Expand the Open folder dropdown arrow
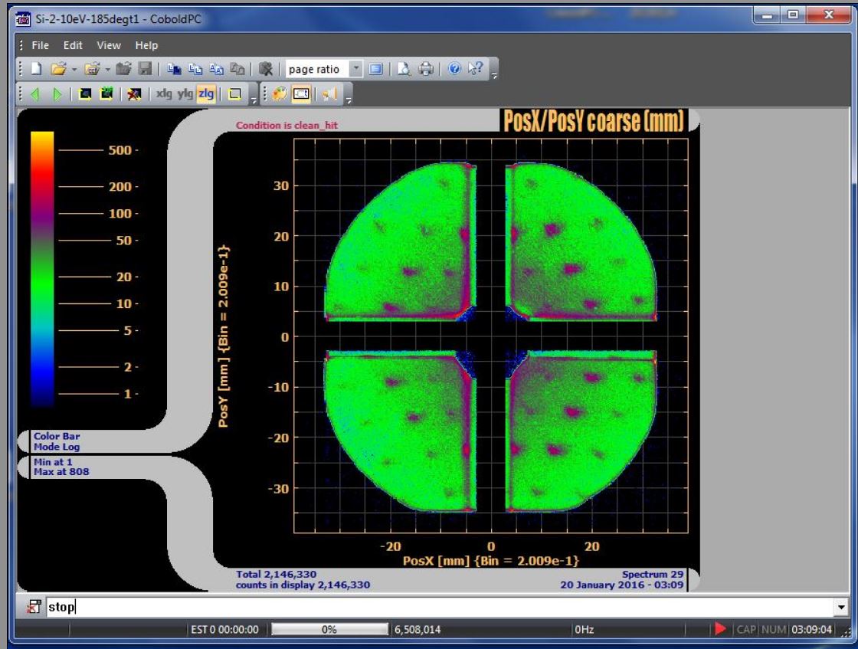 tap(74, 69)
